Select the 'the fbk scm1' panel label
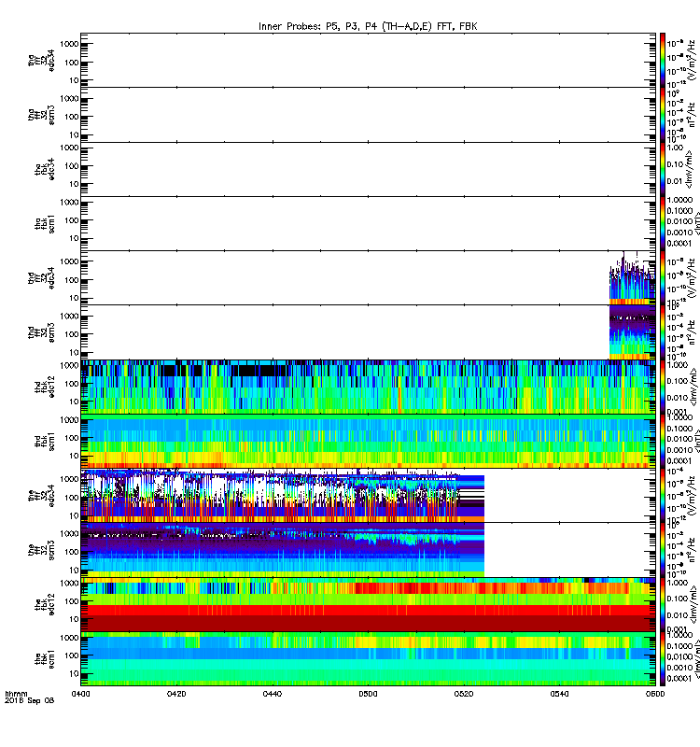Screen dimensions: 700x747 pos(45,659)
